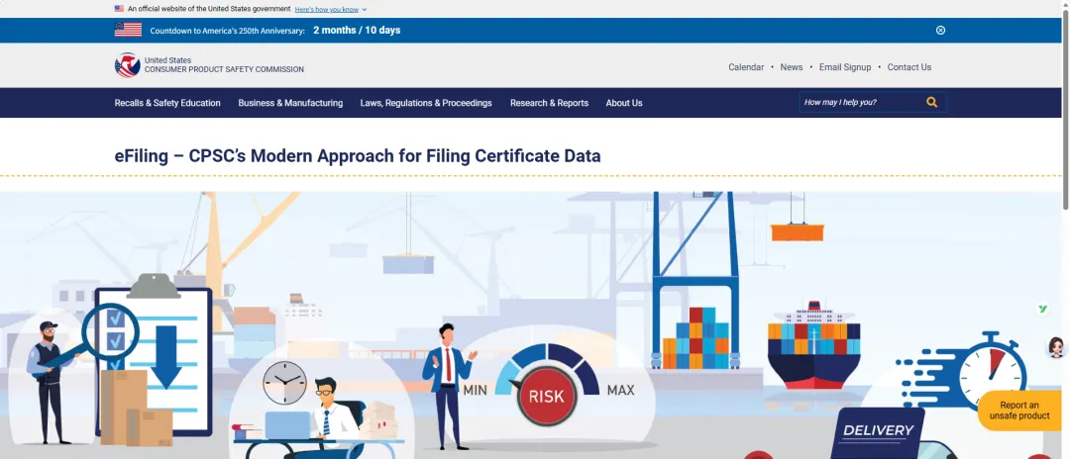Click the search magnifier icon
The image size is (1070, 459).
(931, 103)
